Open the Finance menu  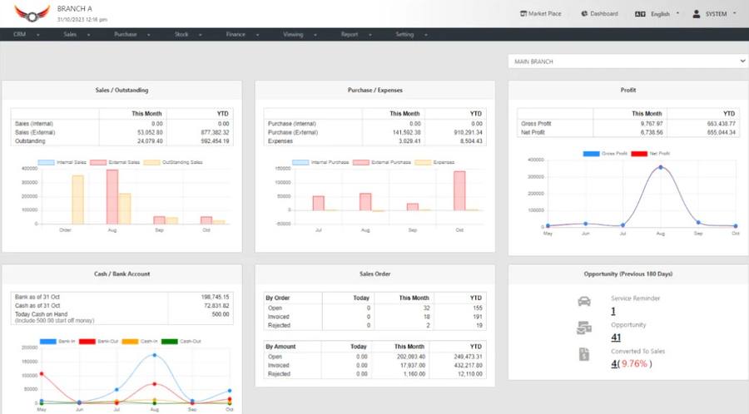pos(242,34)
